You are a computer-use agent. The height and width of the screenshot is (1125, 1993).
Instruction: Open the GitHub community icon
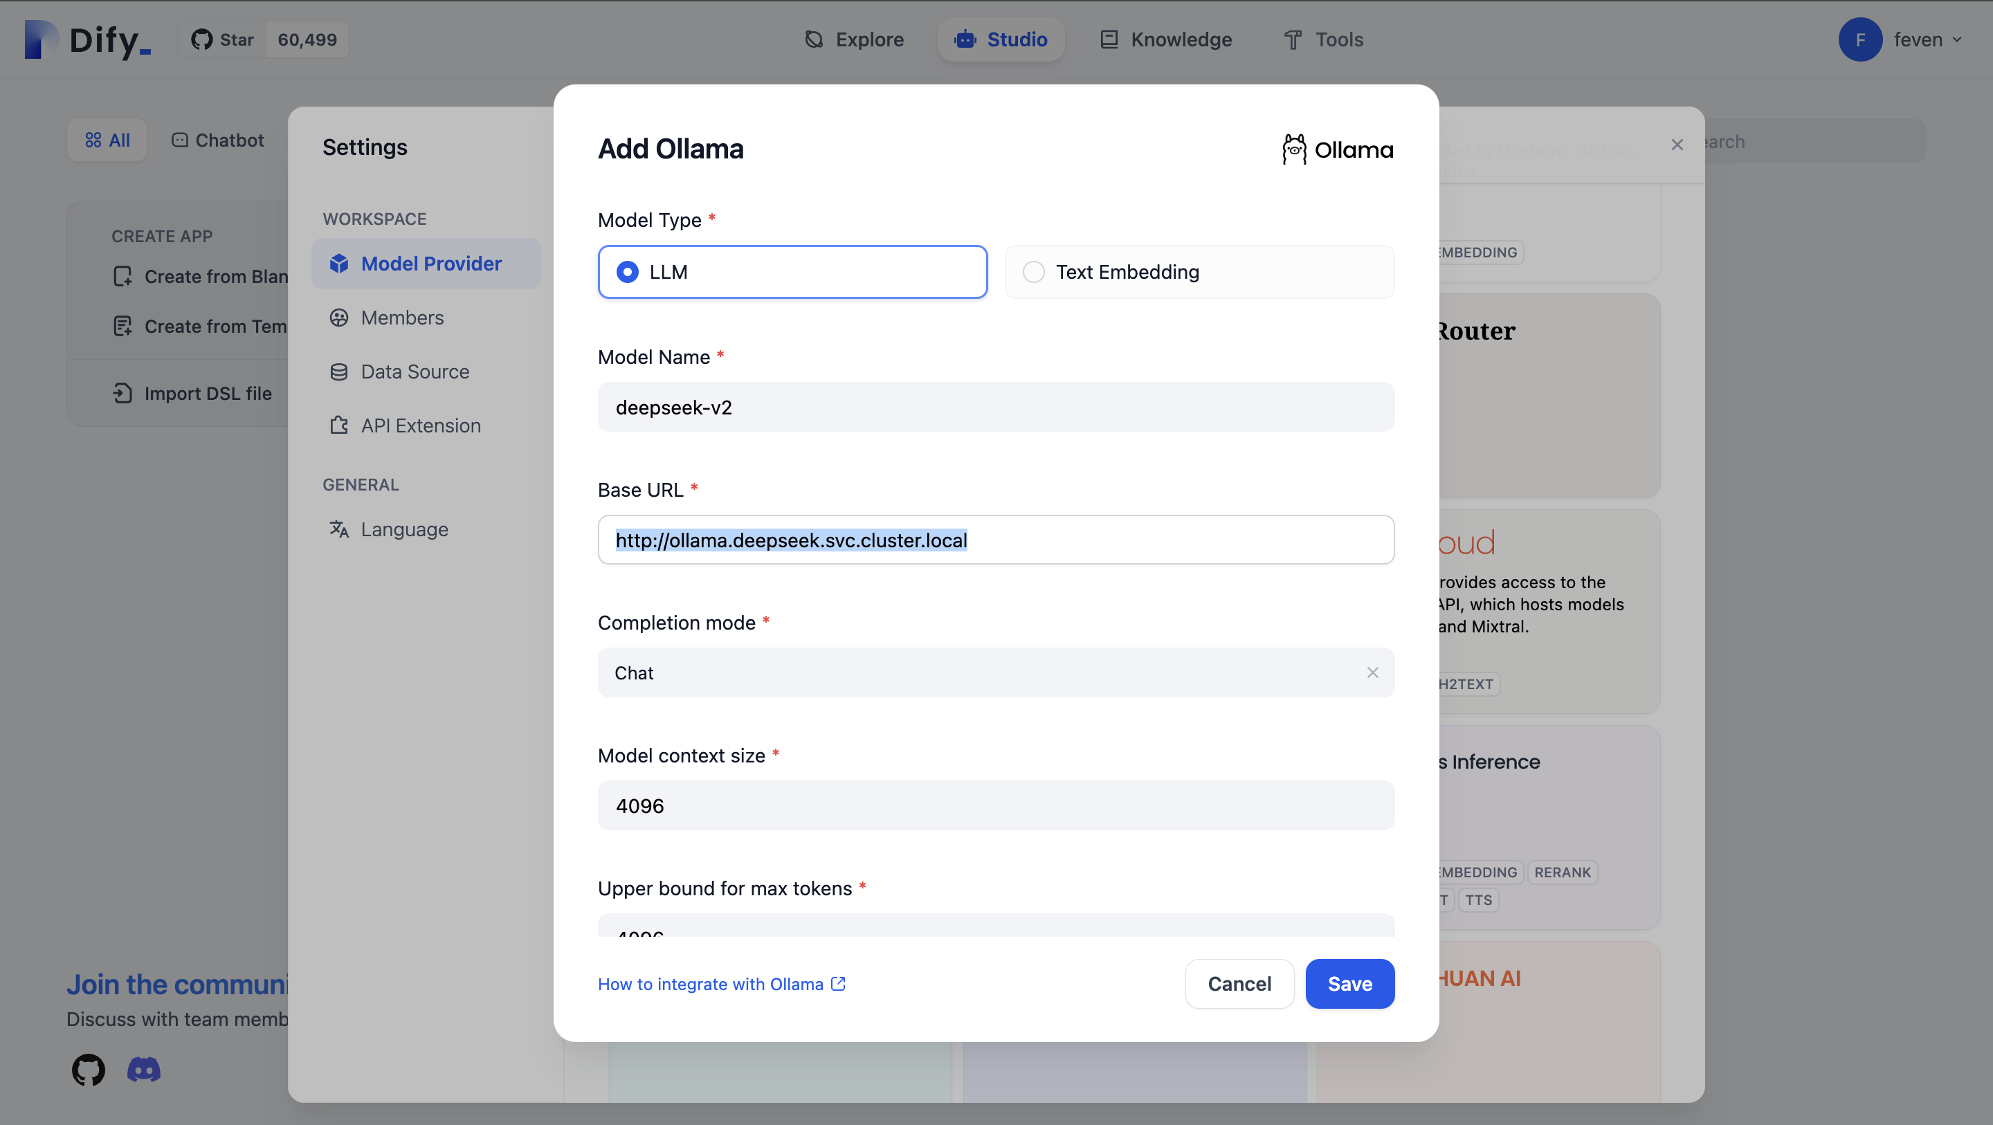pos(88,1069)
